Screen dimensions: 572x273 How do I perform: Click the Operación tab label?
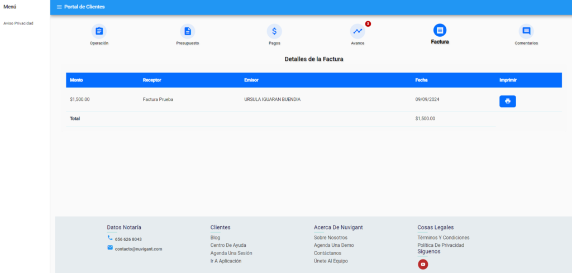99,43
